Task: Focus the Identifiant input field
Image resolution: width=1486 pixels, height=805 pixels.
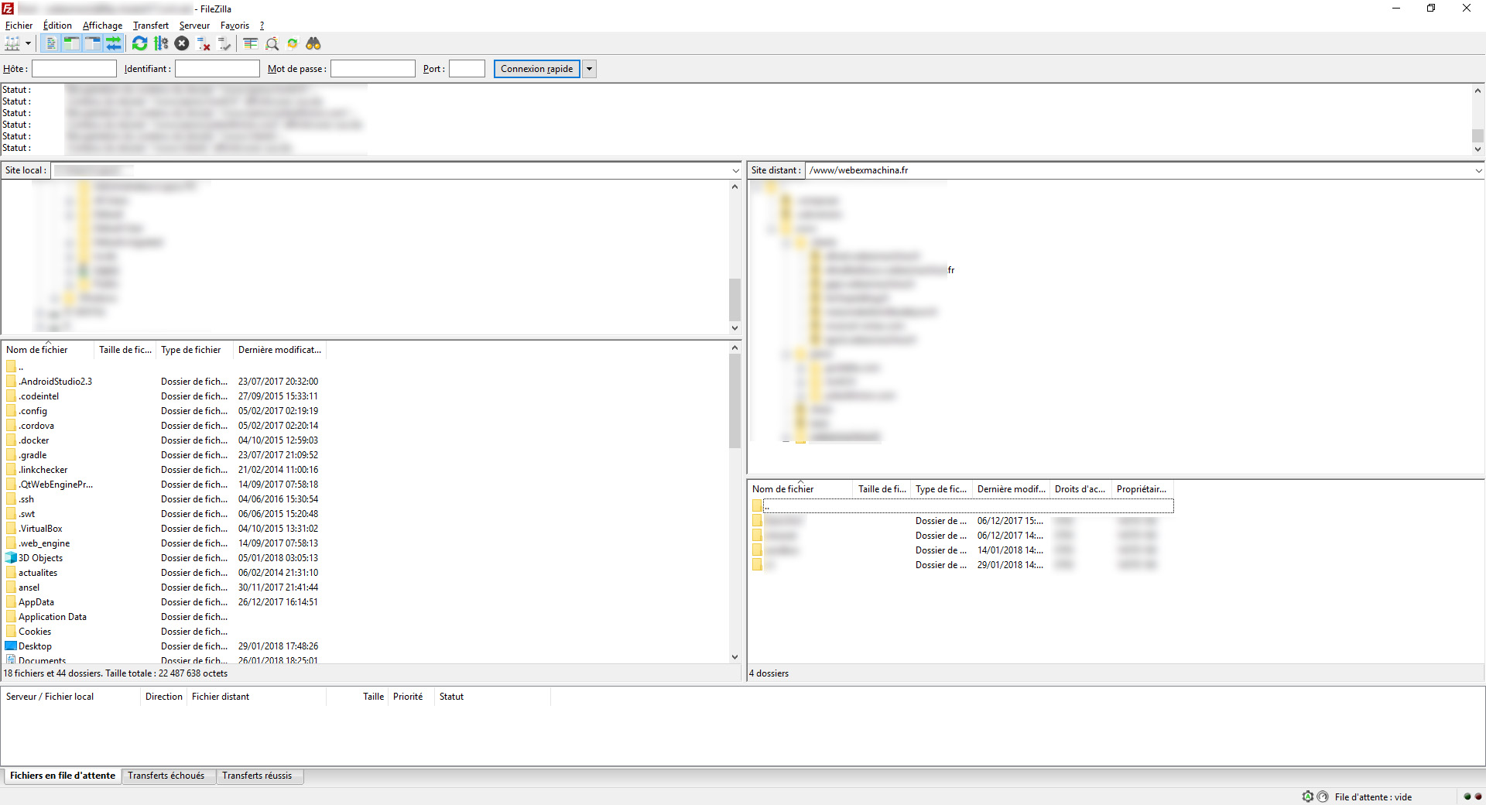Action: pos(217,69)
